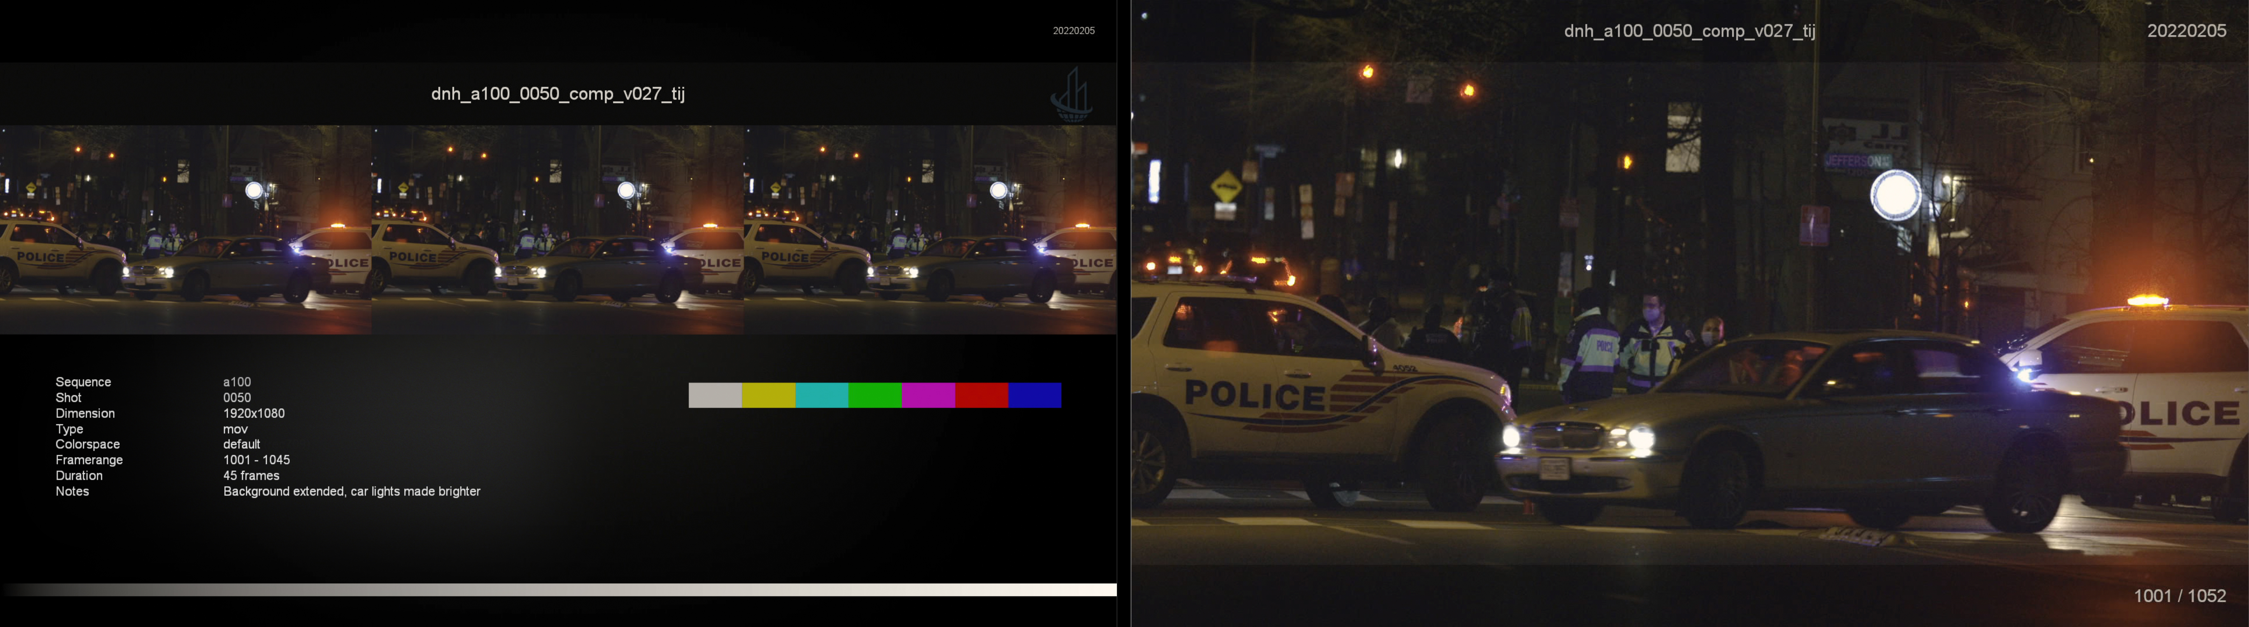Viewport: 2249px width, 627px height.
Task: Click the orange beacon atop the right police car
Action: coord(2147,301)
